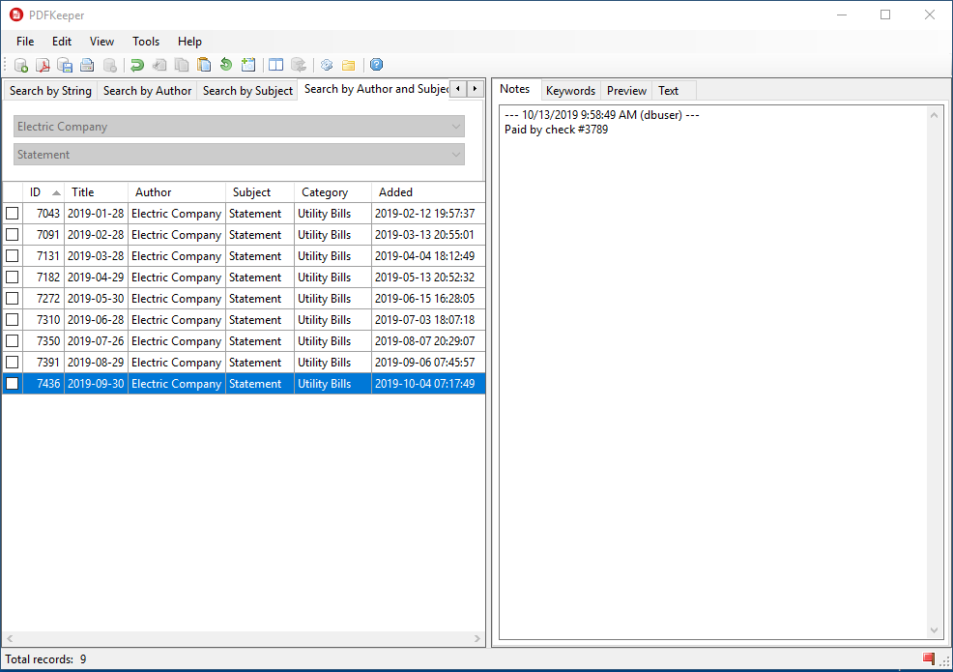Check the box for record 7272

click(13, 299)
